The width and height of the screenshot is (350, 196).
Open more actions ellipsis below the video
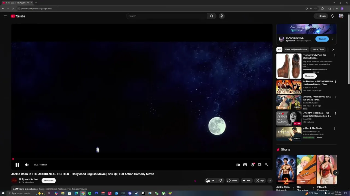270,180
